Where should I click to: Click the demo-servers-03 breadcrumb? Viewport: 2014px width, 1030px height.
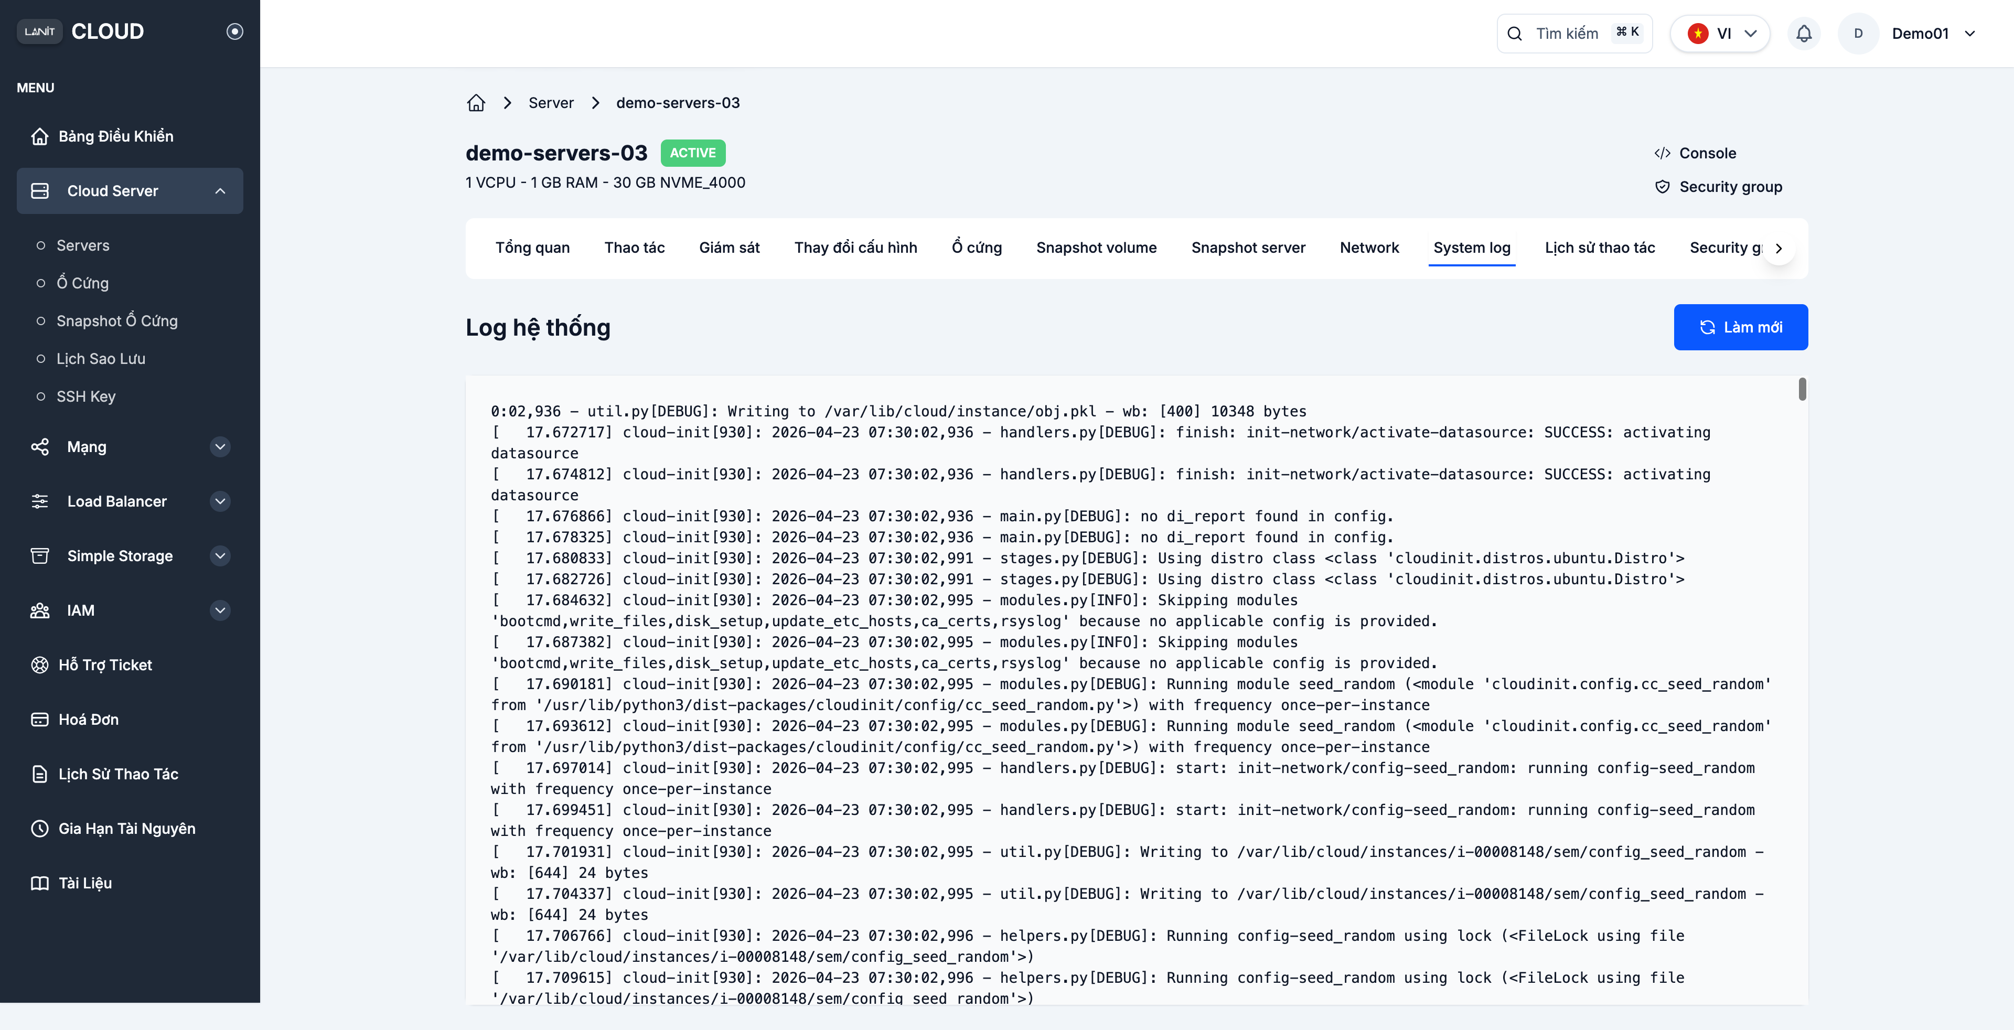click(678, 103)
